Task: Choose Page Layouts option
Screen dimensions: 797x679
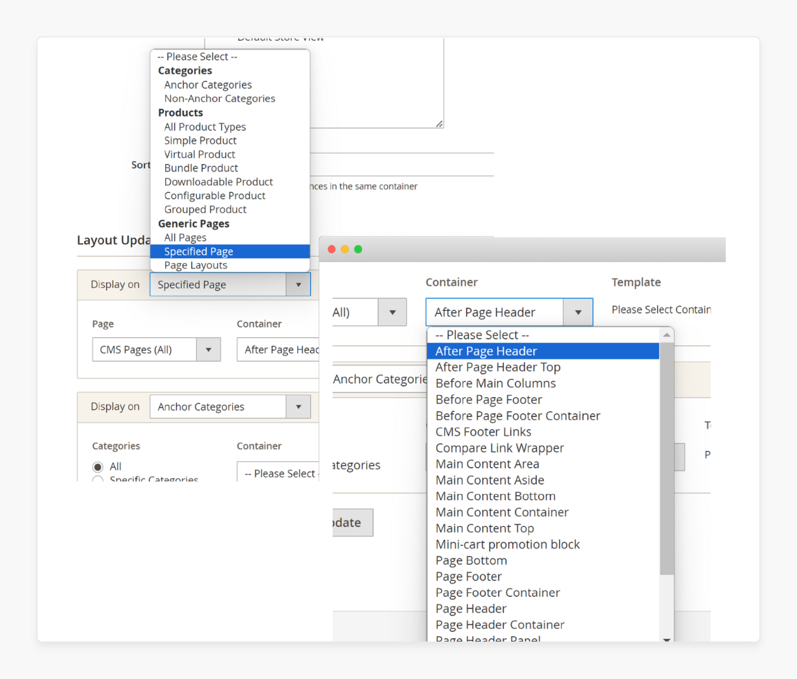Action: pyautogui.click(x=230, y=265)
